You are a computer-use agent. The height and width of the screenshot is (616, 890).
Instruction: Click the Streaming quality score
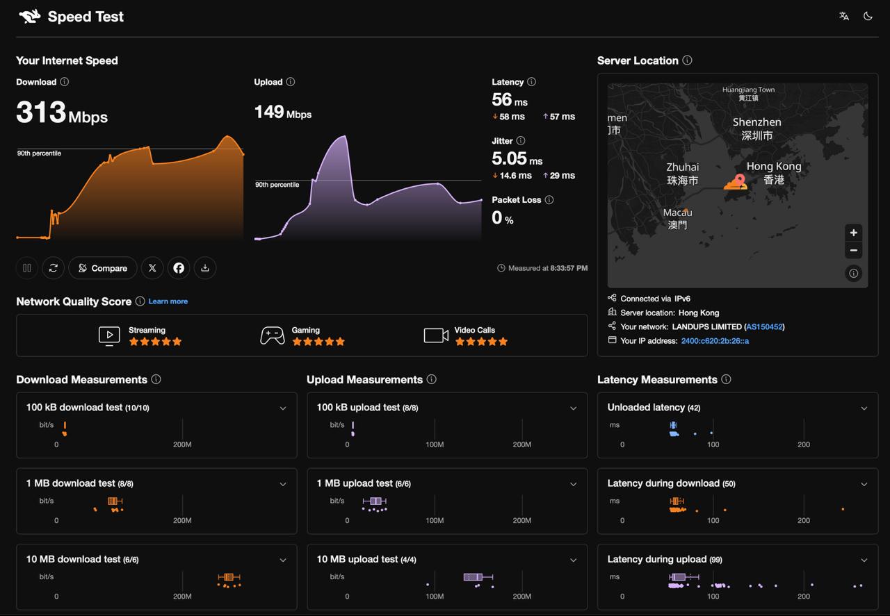(x=140, y=336)
